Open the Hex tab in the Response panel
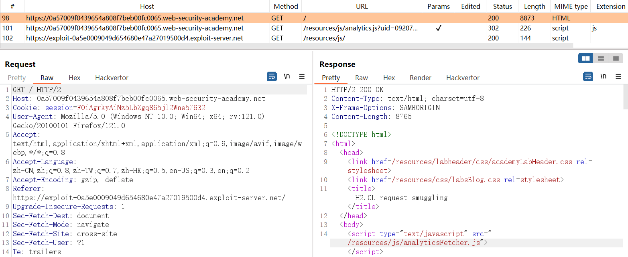The width and height of the screenshot is (628, 257). [389, 78]
